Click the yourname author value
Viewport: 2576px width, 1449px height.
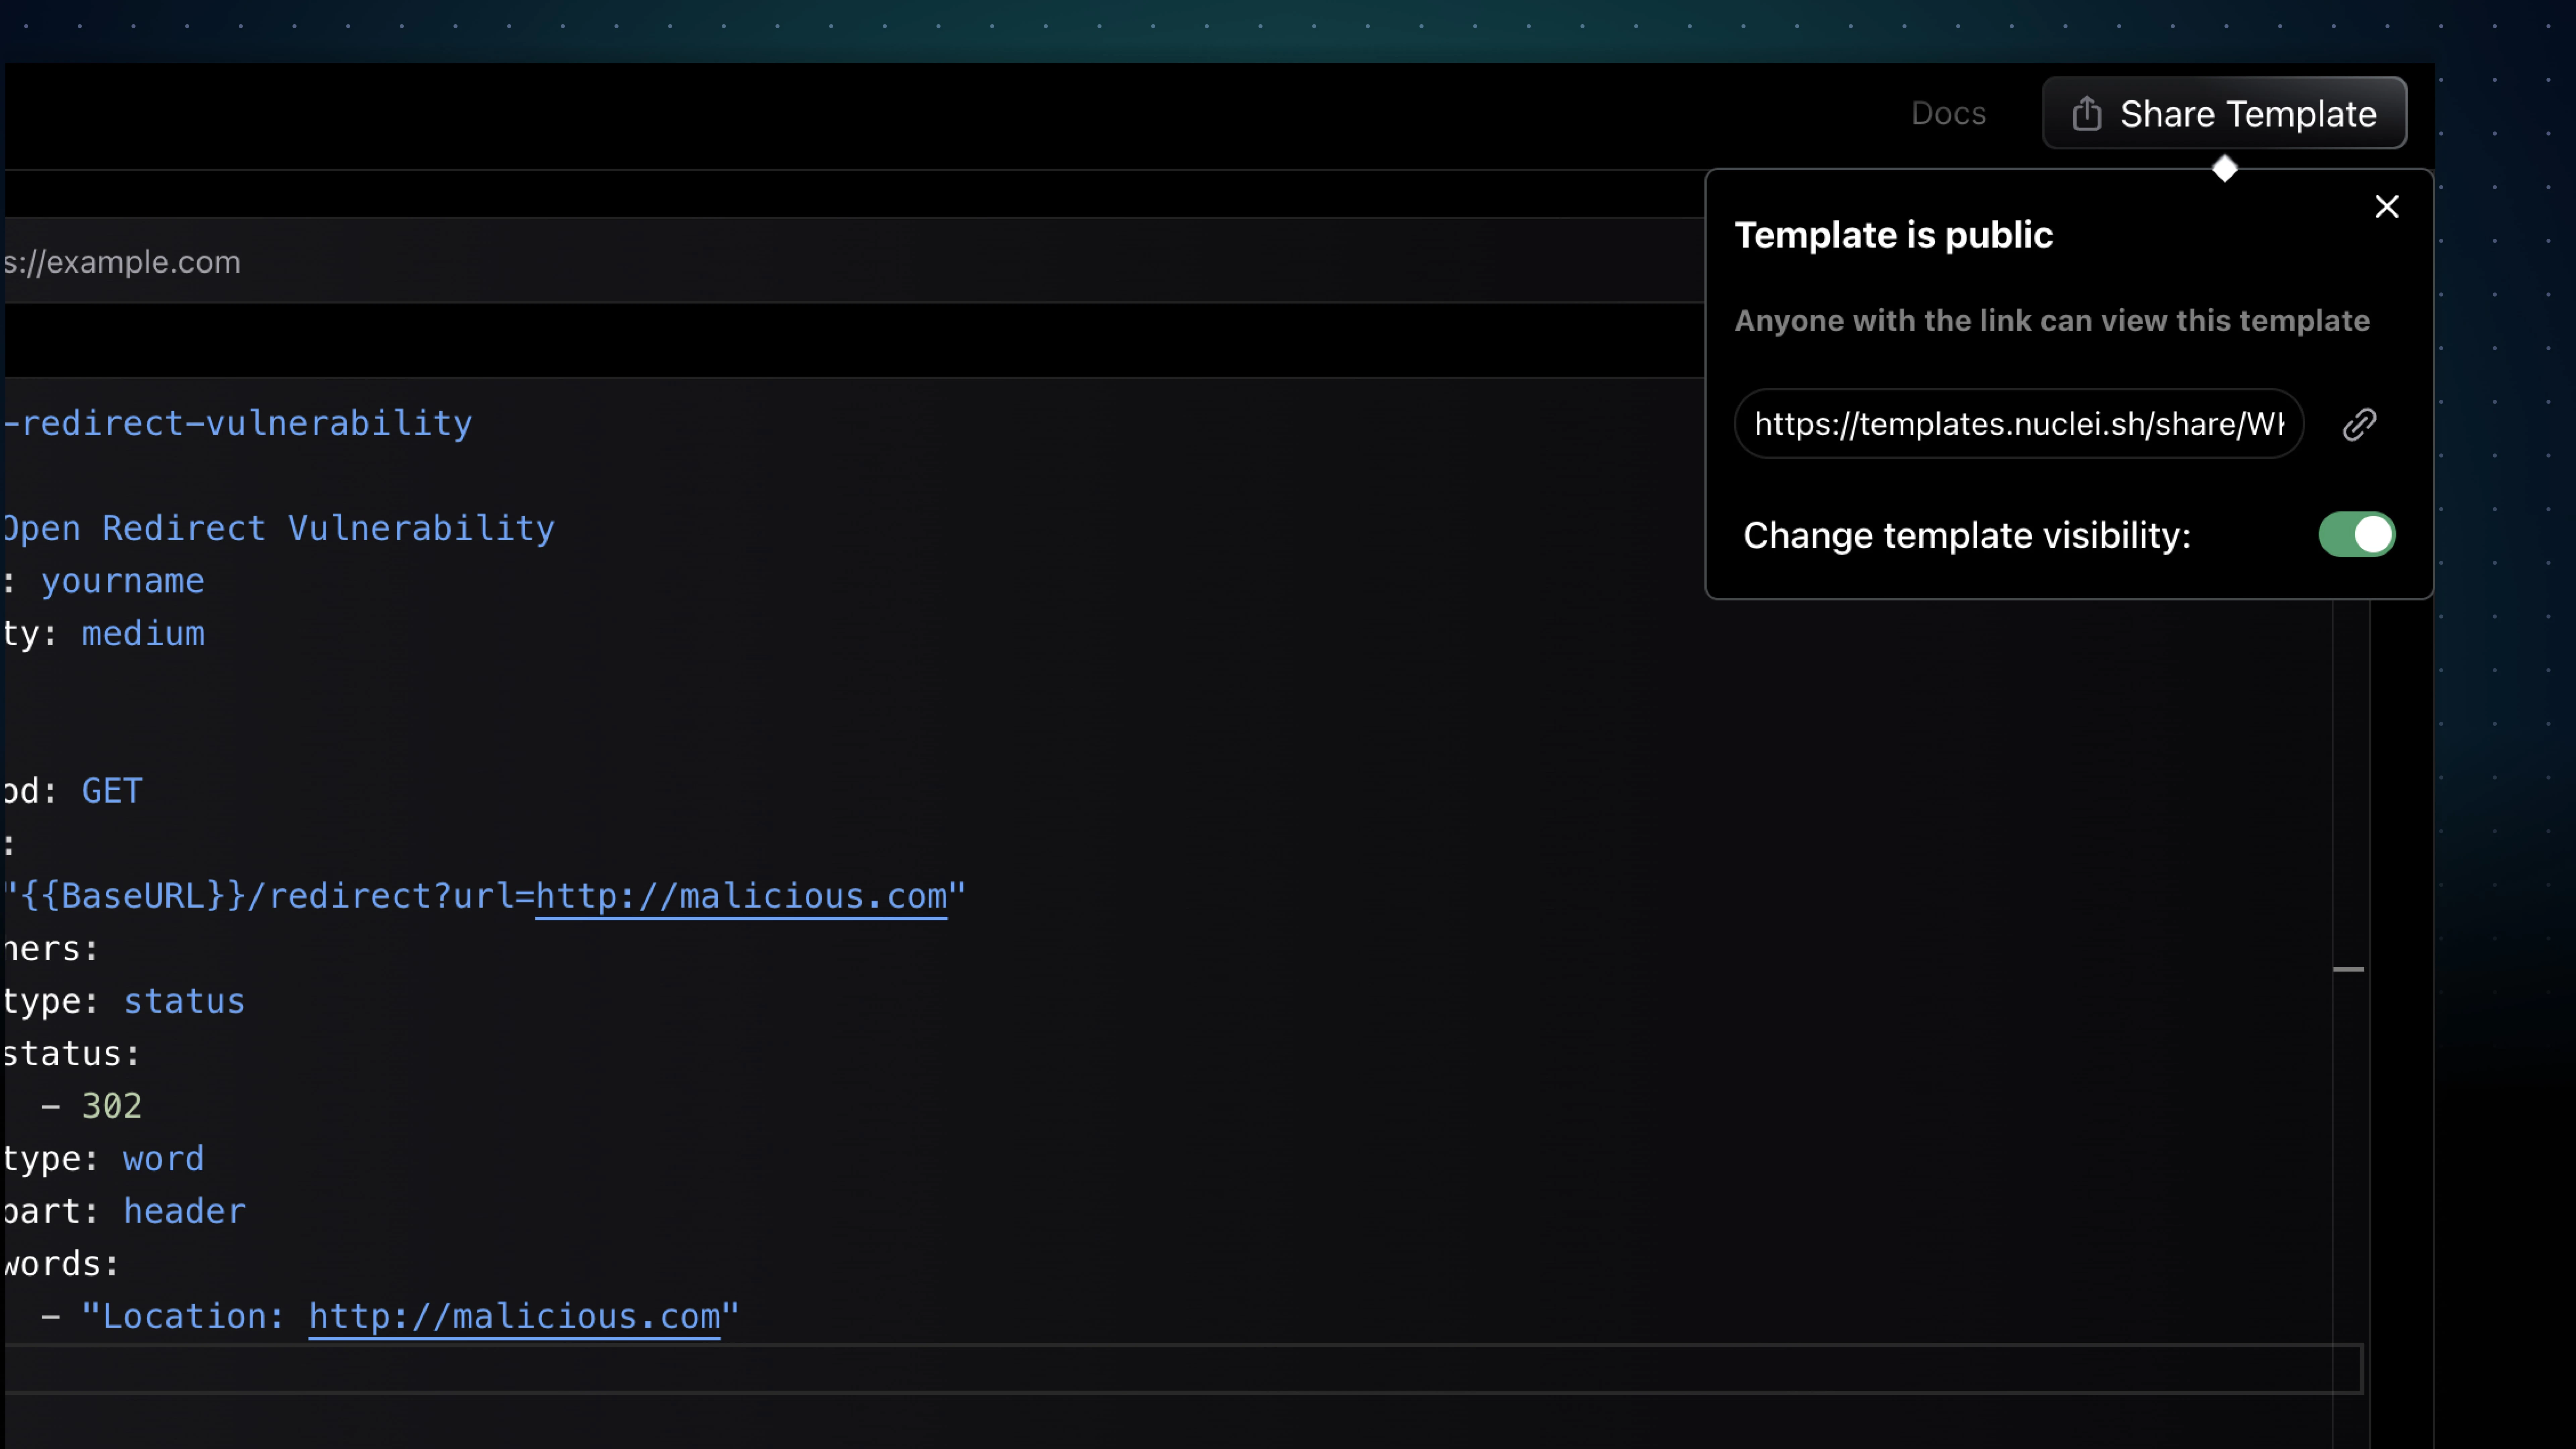pos(123,581)
